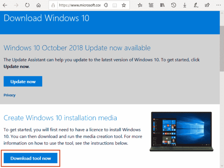The width and height of the screenshot is (224, 168).
Task: Click the forward navigation arrow
Action: click(16, 5)
